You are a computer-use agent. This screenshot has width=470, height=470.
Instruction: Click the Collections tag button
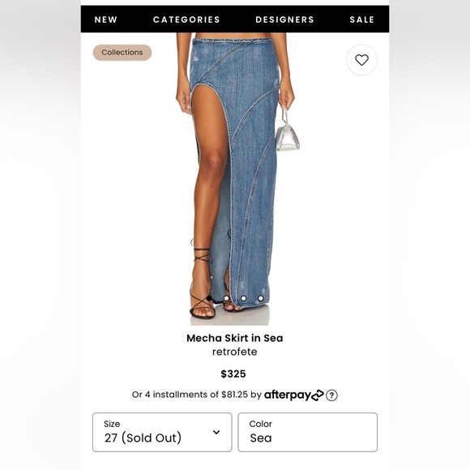coord(122,53)
